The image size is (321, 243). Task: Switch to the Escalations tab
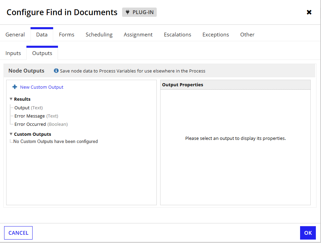pos(178,34)
